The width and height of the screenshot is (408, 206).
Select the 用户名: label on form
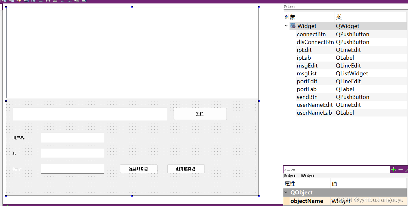point(19,138)
